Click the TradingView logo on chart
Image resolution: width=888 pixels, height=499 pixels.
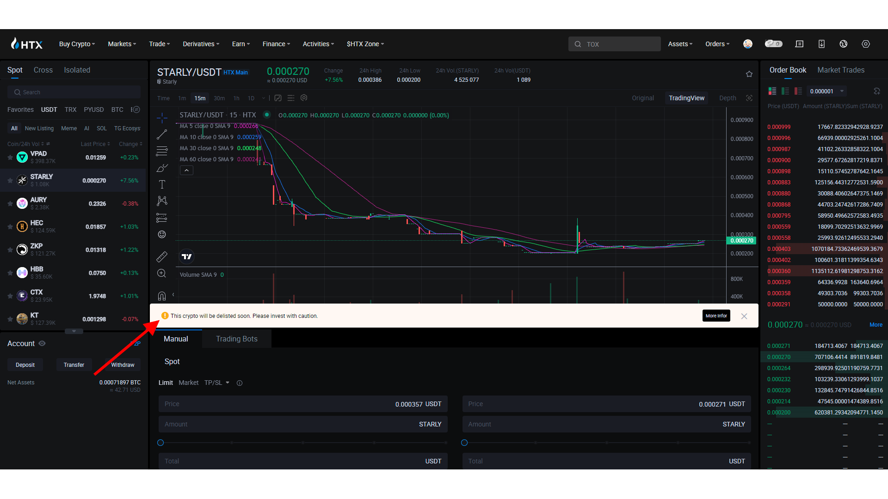coord(186,256)
